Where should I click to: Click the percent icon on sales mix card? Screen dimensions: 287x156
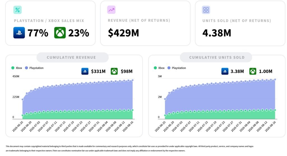18,10
